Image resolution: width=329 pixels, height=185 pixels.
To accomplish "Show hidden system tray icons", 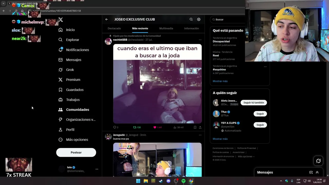I will (281, 181).
